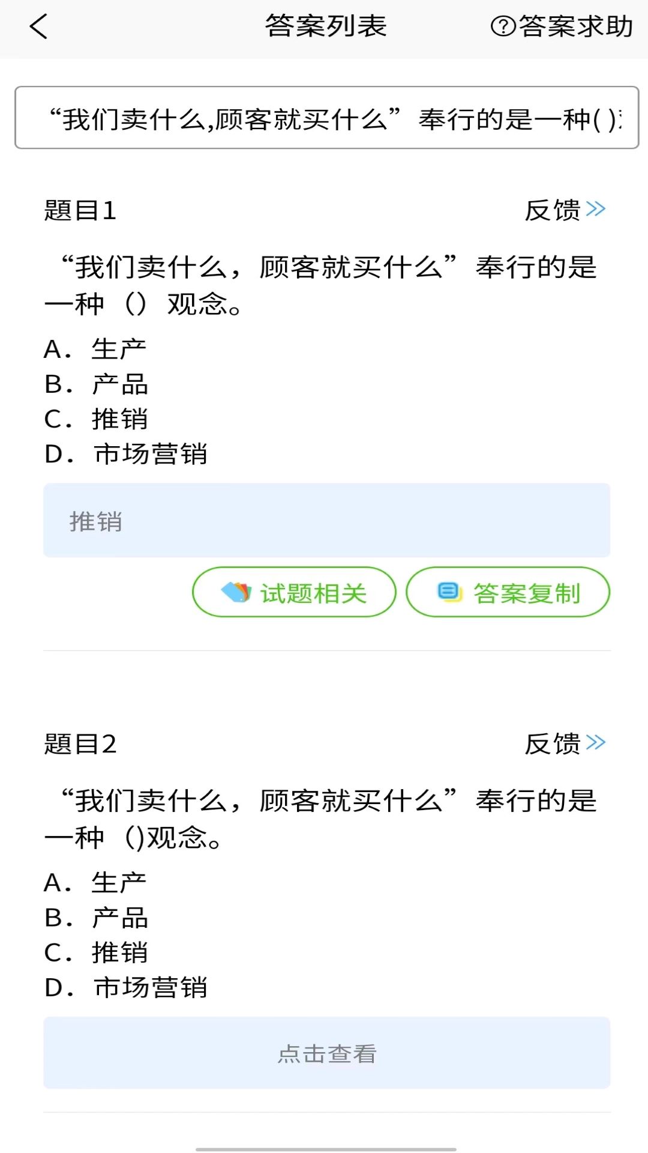Screen dimensions: 648x1153
Task: Open 反馈 for 题目2
Action: pos(553,744)
